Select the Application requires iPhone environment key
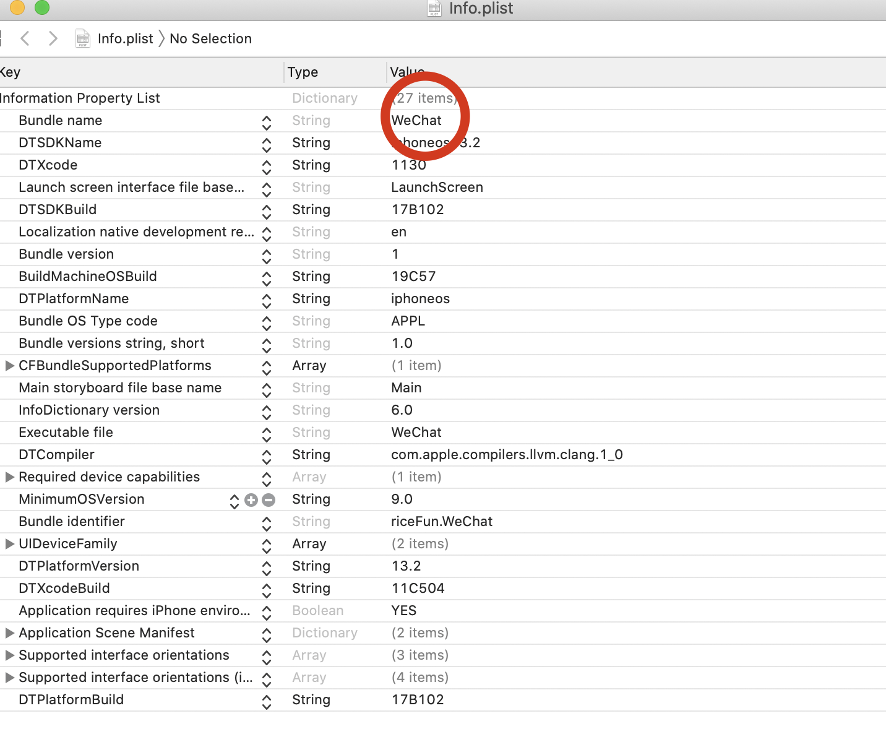Screen dimensions: 886x755 [134, 611]
